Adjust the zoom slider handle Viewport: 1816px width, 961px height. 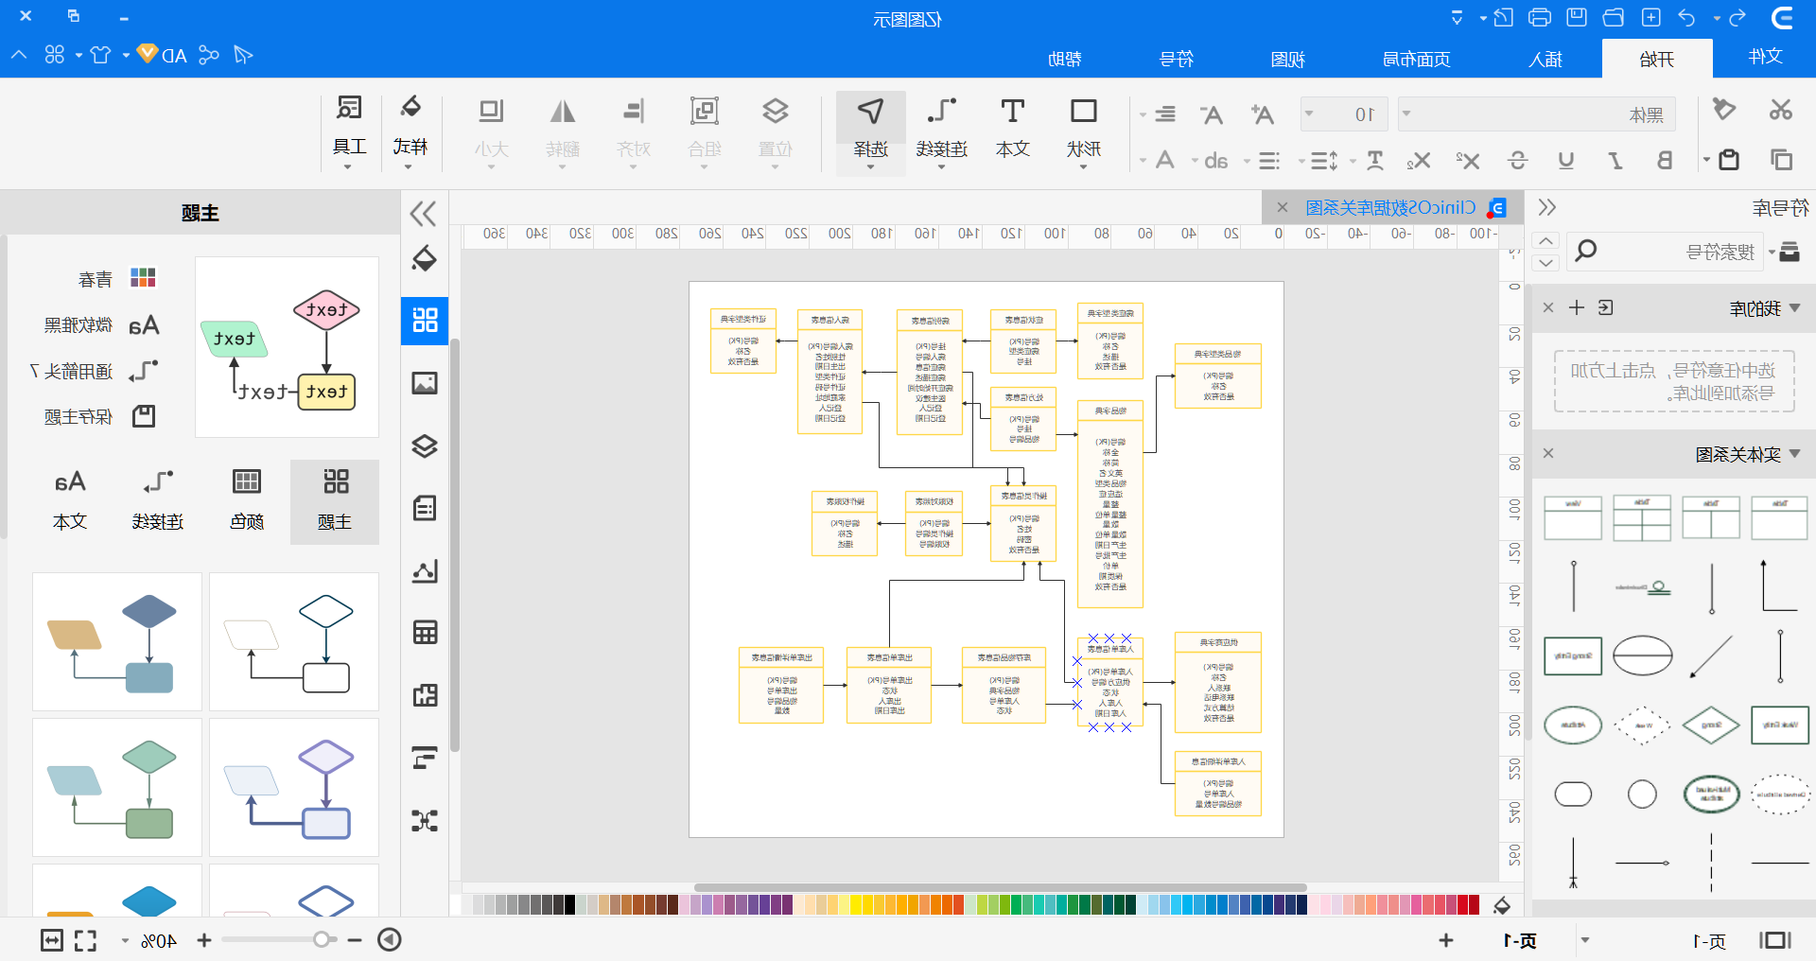pos(323,939)
